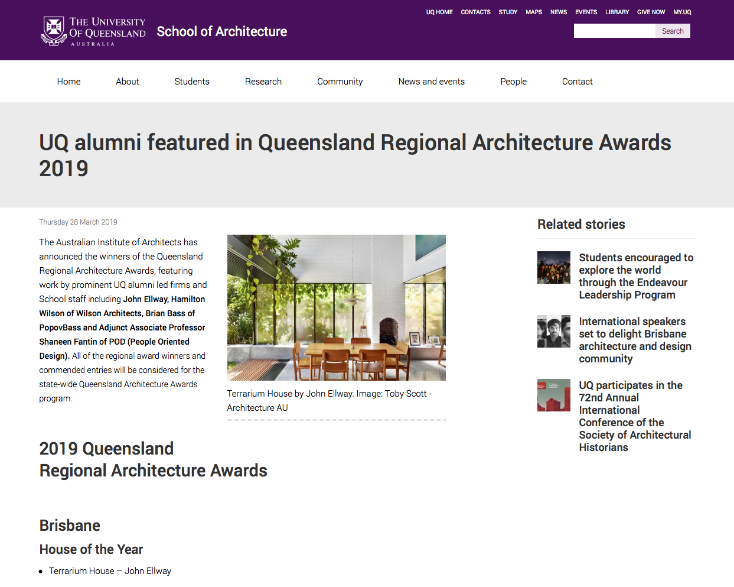Open 72nd Annual Conference story thumbnail
Screen dimensions: 734x587
tap(554, 395)
